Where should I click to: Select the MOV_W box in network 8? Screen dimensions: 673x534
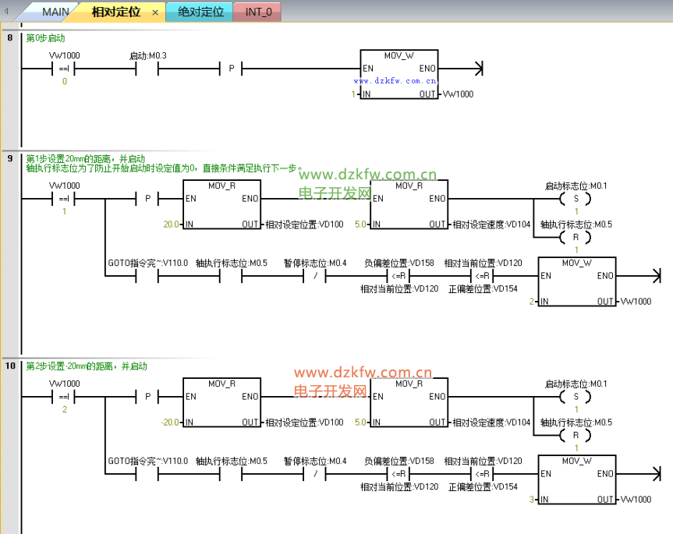pos(398,75)
